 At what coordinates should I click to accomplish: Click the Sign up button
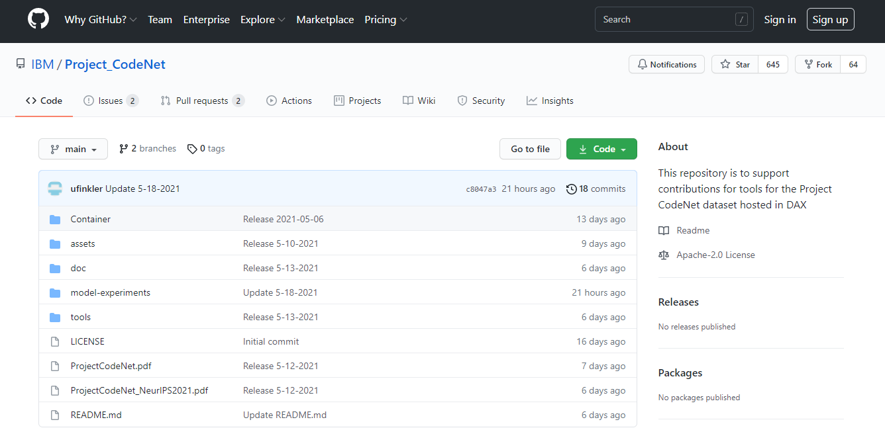830,19
